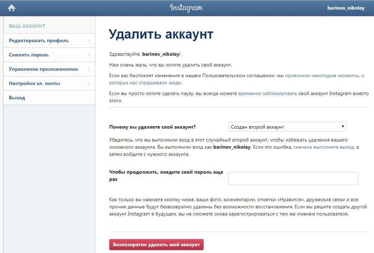Open the barinov_nikolay user menu in the header
This screenshot has height=253, width=374.
click(346, 8)
